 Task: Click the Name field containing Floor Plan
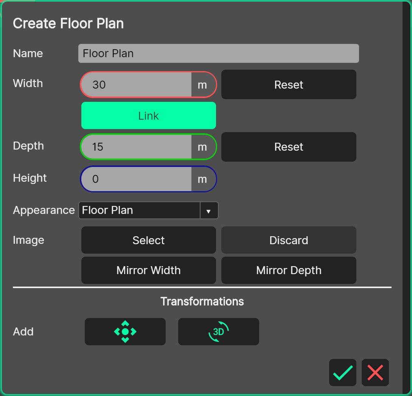[218, 53]
